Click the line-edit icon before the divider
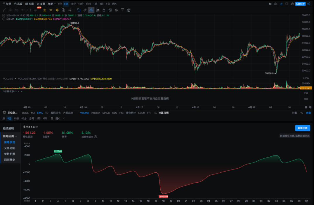Viewport: 314px width, 205px height. tap(70, 10)
